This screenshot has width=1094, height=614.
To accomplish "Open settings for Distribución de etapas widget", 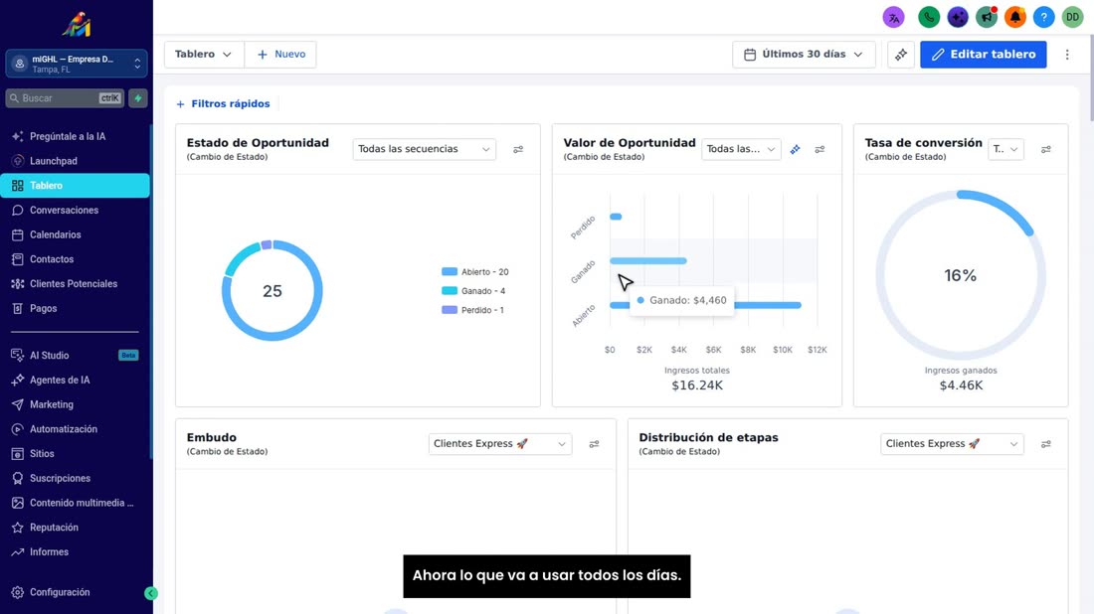I will [1046, 444].
